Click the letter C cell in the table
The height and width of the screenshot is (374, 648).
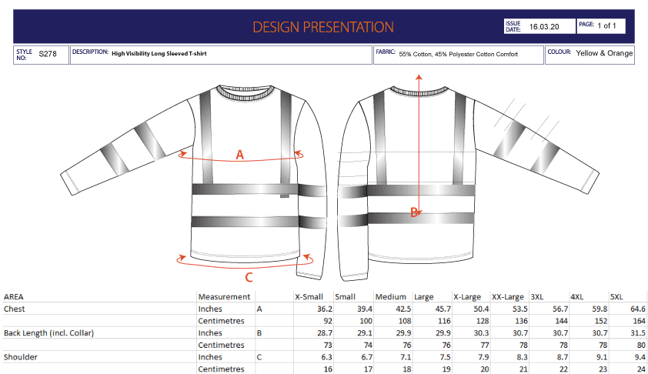coord(259,357)
